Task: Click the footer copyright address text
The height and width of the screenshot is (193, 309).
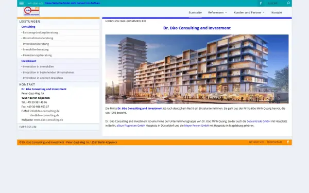Action: click(x=68, y=142)
